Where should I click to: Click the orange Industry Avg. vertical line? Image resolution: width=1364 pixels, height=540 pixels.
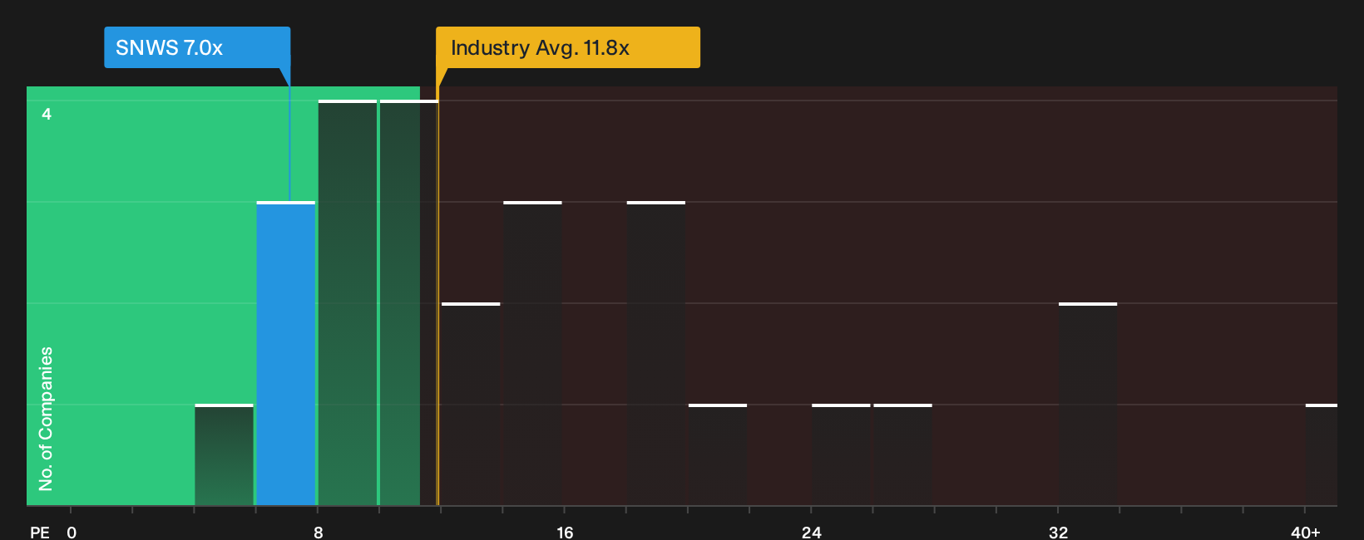point(438,296)
